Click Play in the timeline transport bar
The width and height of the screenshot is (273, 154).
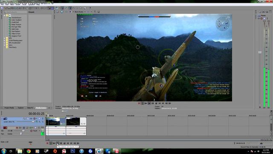(x=58, y=143)
